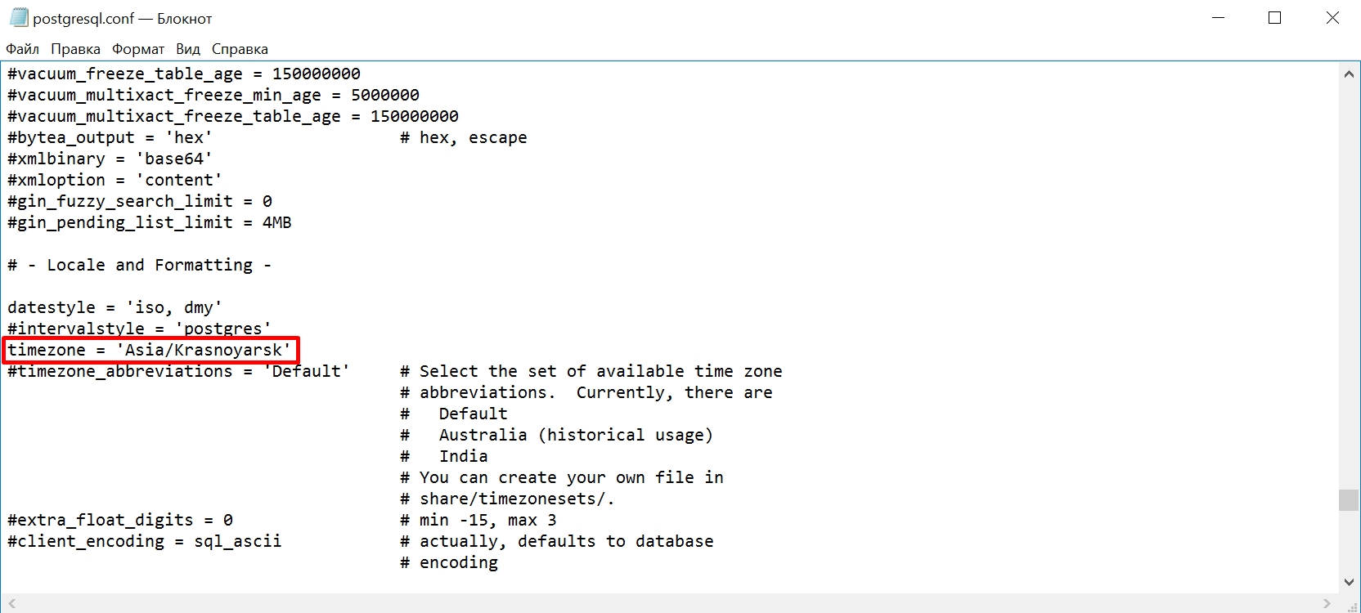Click the #client_encoding = sql_ascii text
The height and width of the screenshot is (613, 1361).
click(x=145, y=541)
